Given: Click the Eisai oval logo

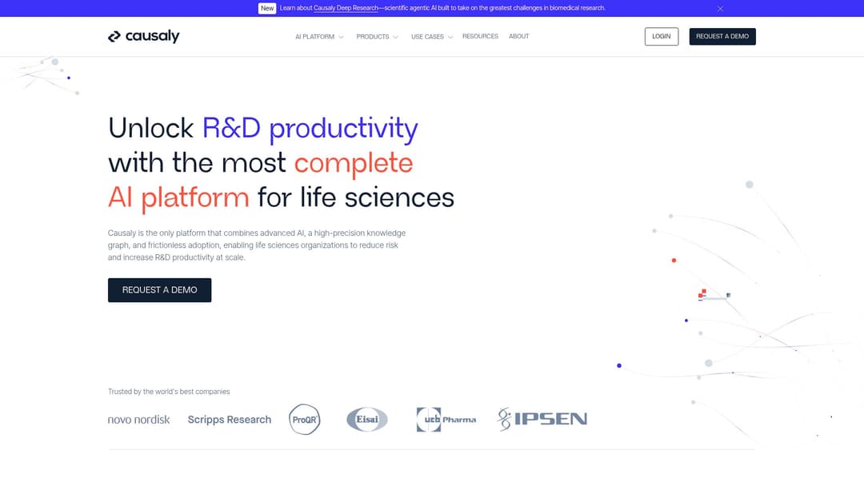Looking at the screenshot, I should (x=367, y=420).
